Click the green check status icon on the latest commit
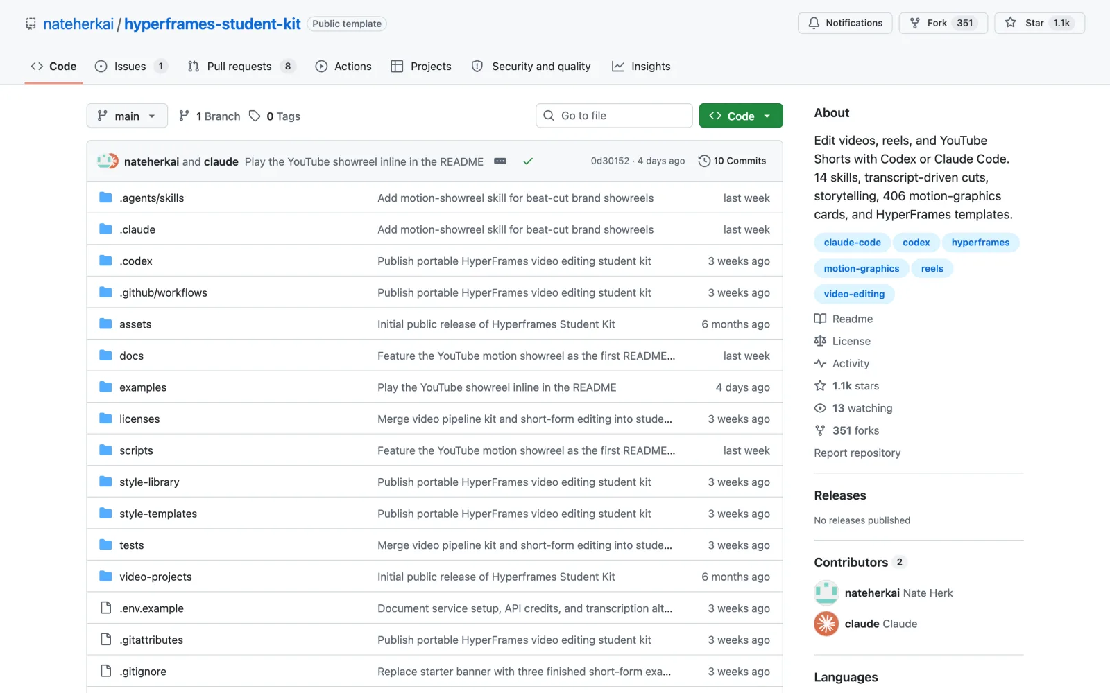The width and height of the screenshot is (1110, 693). (x=528, y=161)
